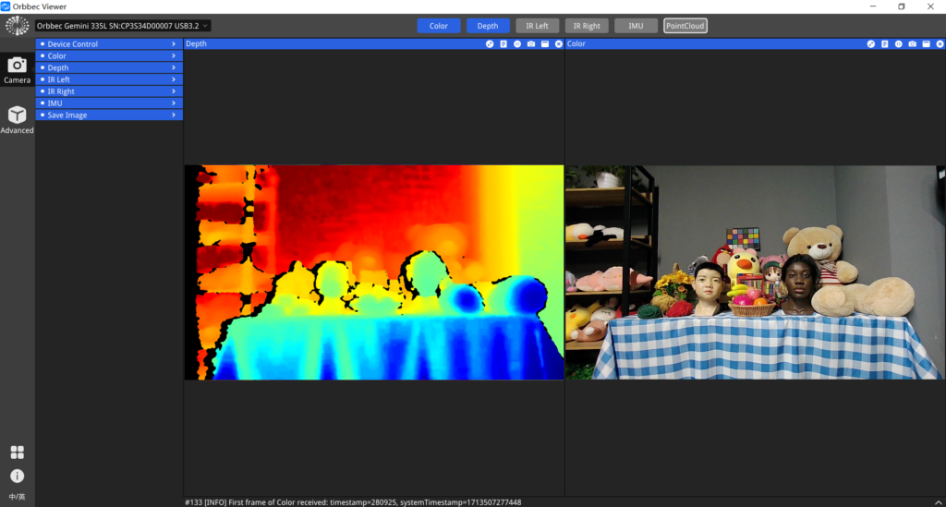This screenshot has width=946, height=507.
Task: Expand the IR Right settings section
Action: (x=109, y=91)
